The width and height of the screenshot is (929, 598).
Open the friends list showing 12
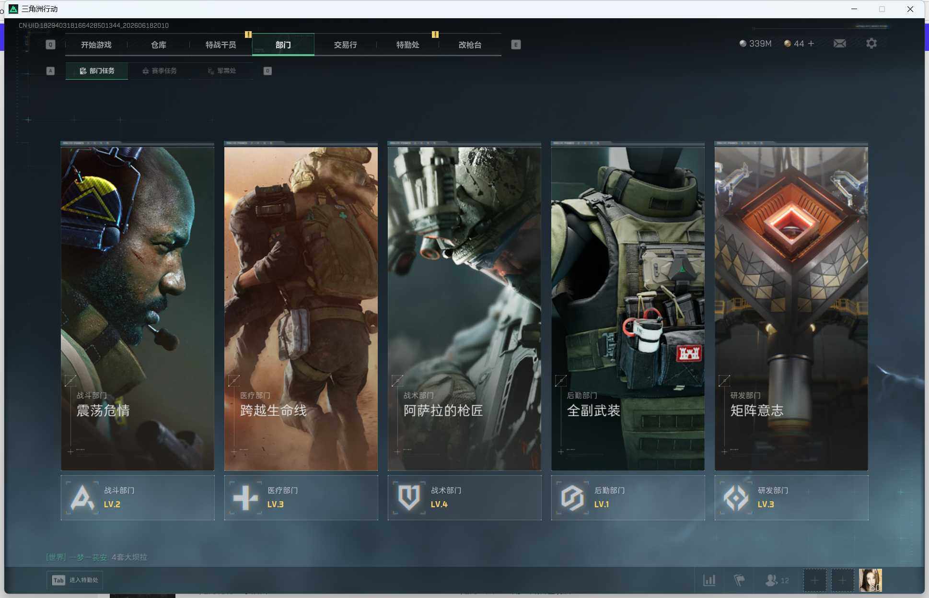(777, 580)
